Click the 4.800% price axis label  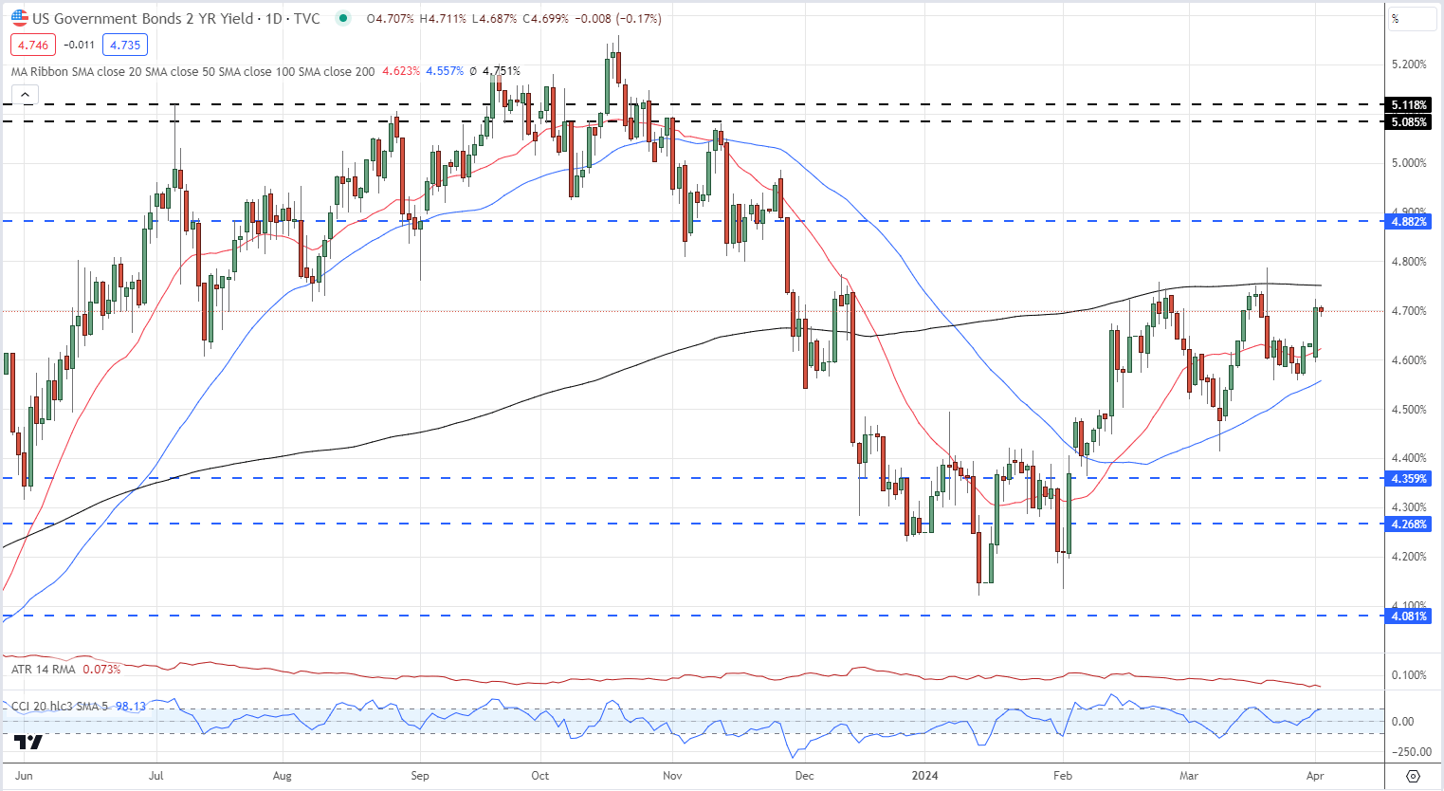pos(1409,262)
